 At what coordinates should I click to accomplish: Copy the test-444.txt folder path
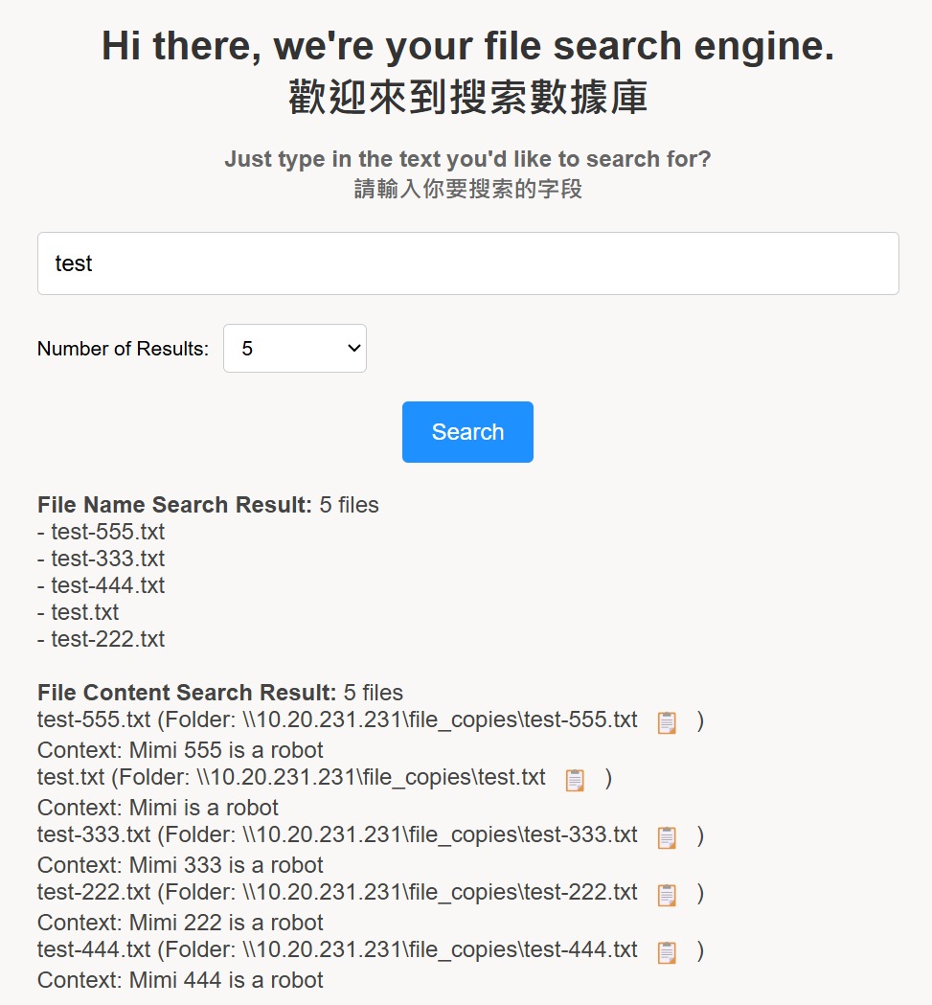point(667,952)
